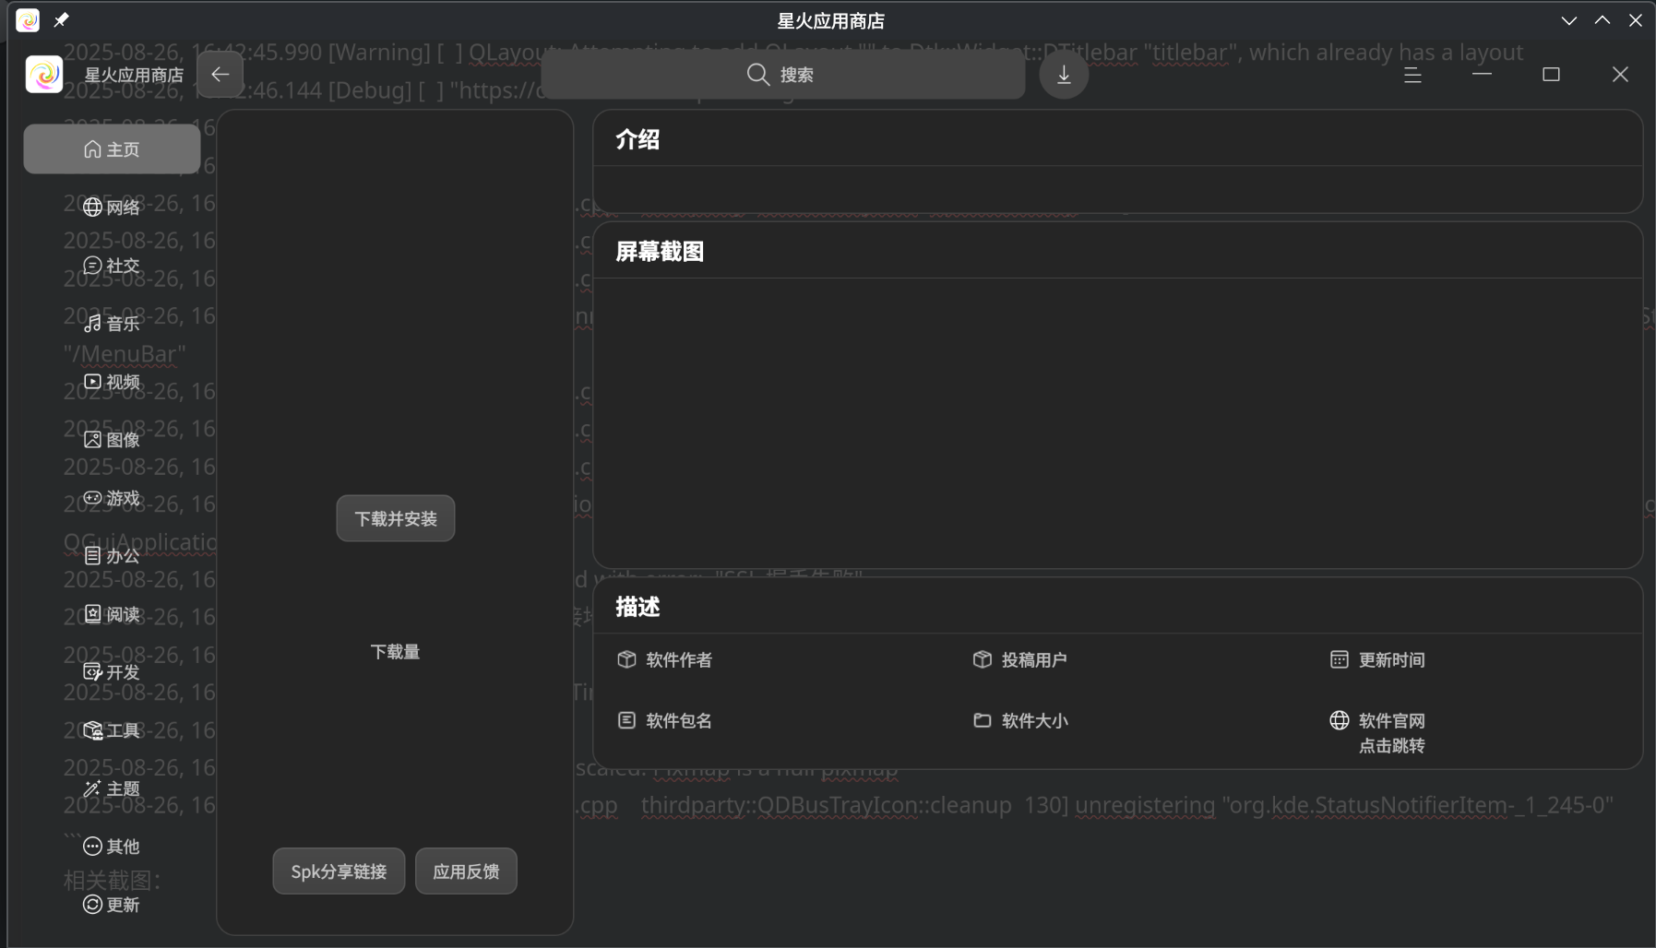The height and width of the screenshot is (948, 1656).
Task: Go to the 办公 office category
Action: pos(112,556)
